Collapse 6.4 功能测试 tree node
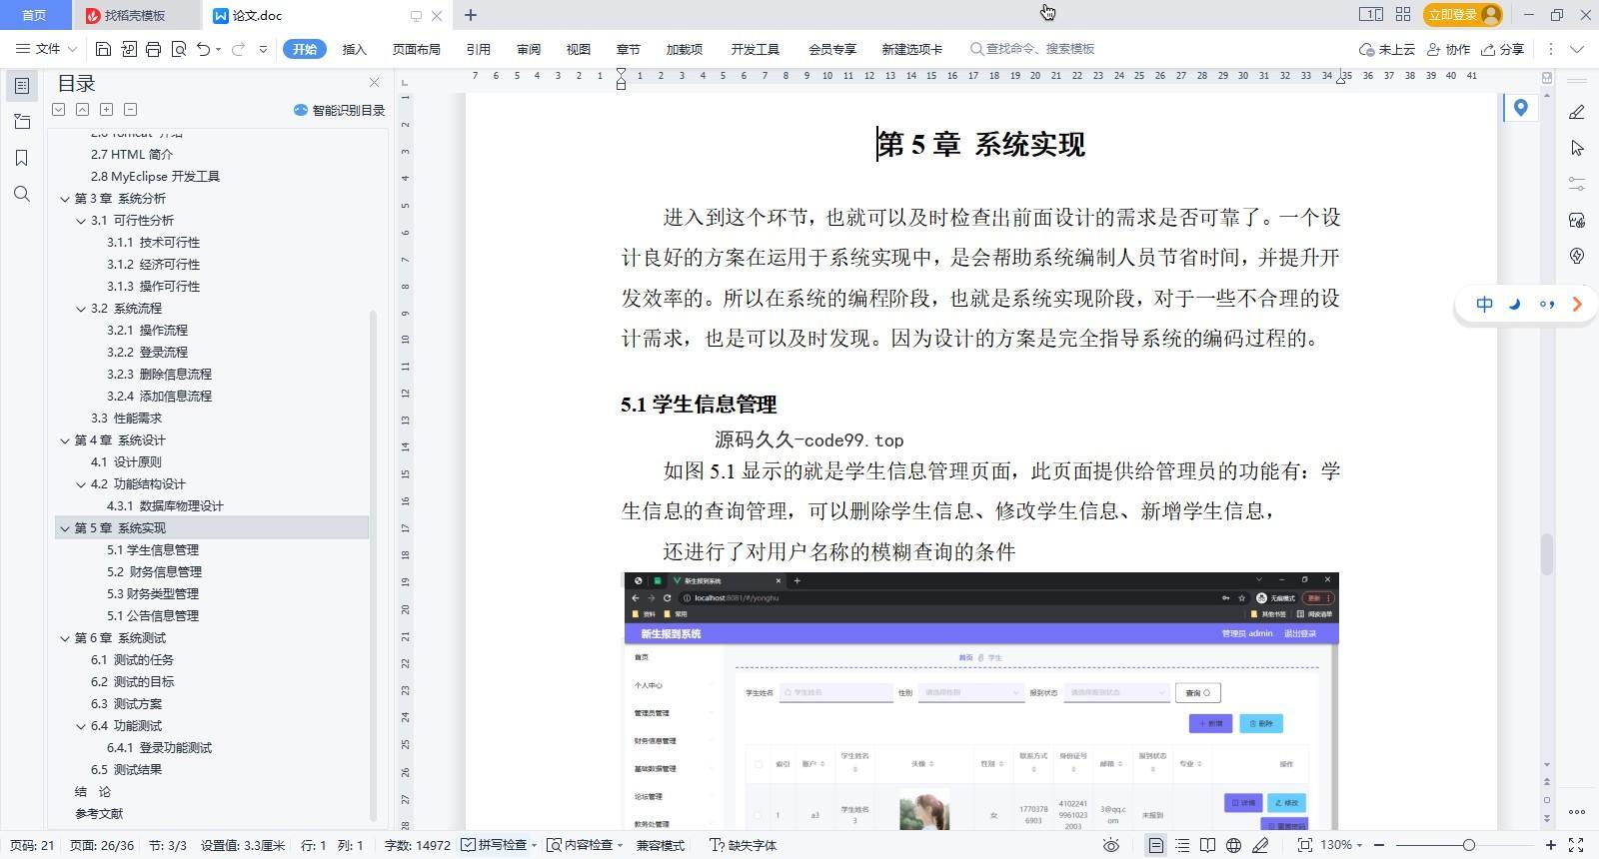Screen dimensions: 1599x859 click(81, 726)
